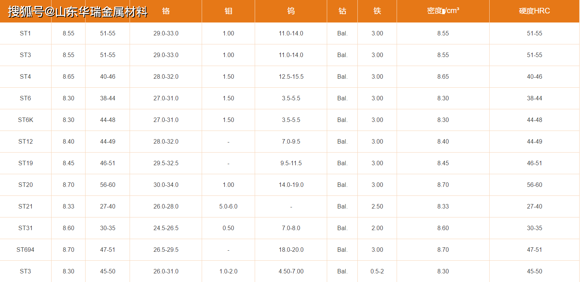This screenshot has width=580, height=282.
Task: Click the 钨 column header
Action: tap(291, 11)
